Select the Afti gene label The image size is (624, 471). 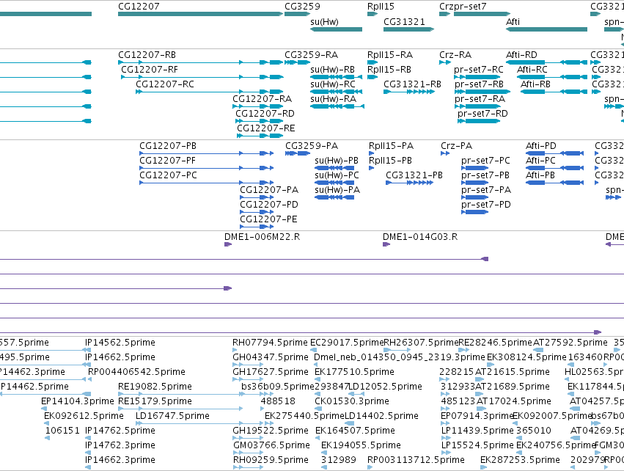[513, 21]
